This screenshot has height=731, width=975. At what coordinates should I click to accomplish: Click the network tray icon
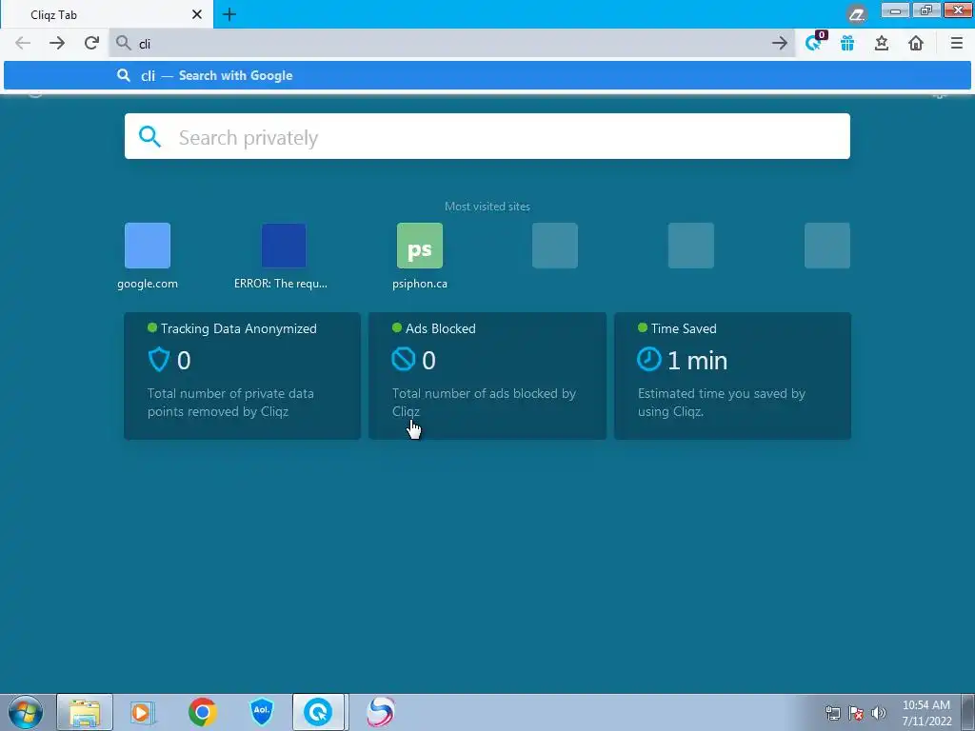point(832,713)
